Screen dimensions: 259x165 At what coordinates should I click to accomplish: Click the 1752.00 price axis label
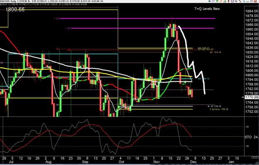coord(252,112)
